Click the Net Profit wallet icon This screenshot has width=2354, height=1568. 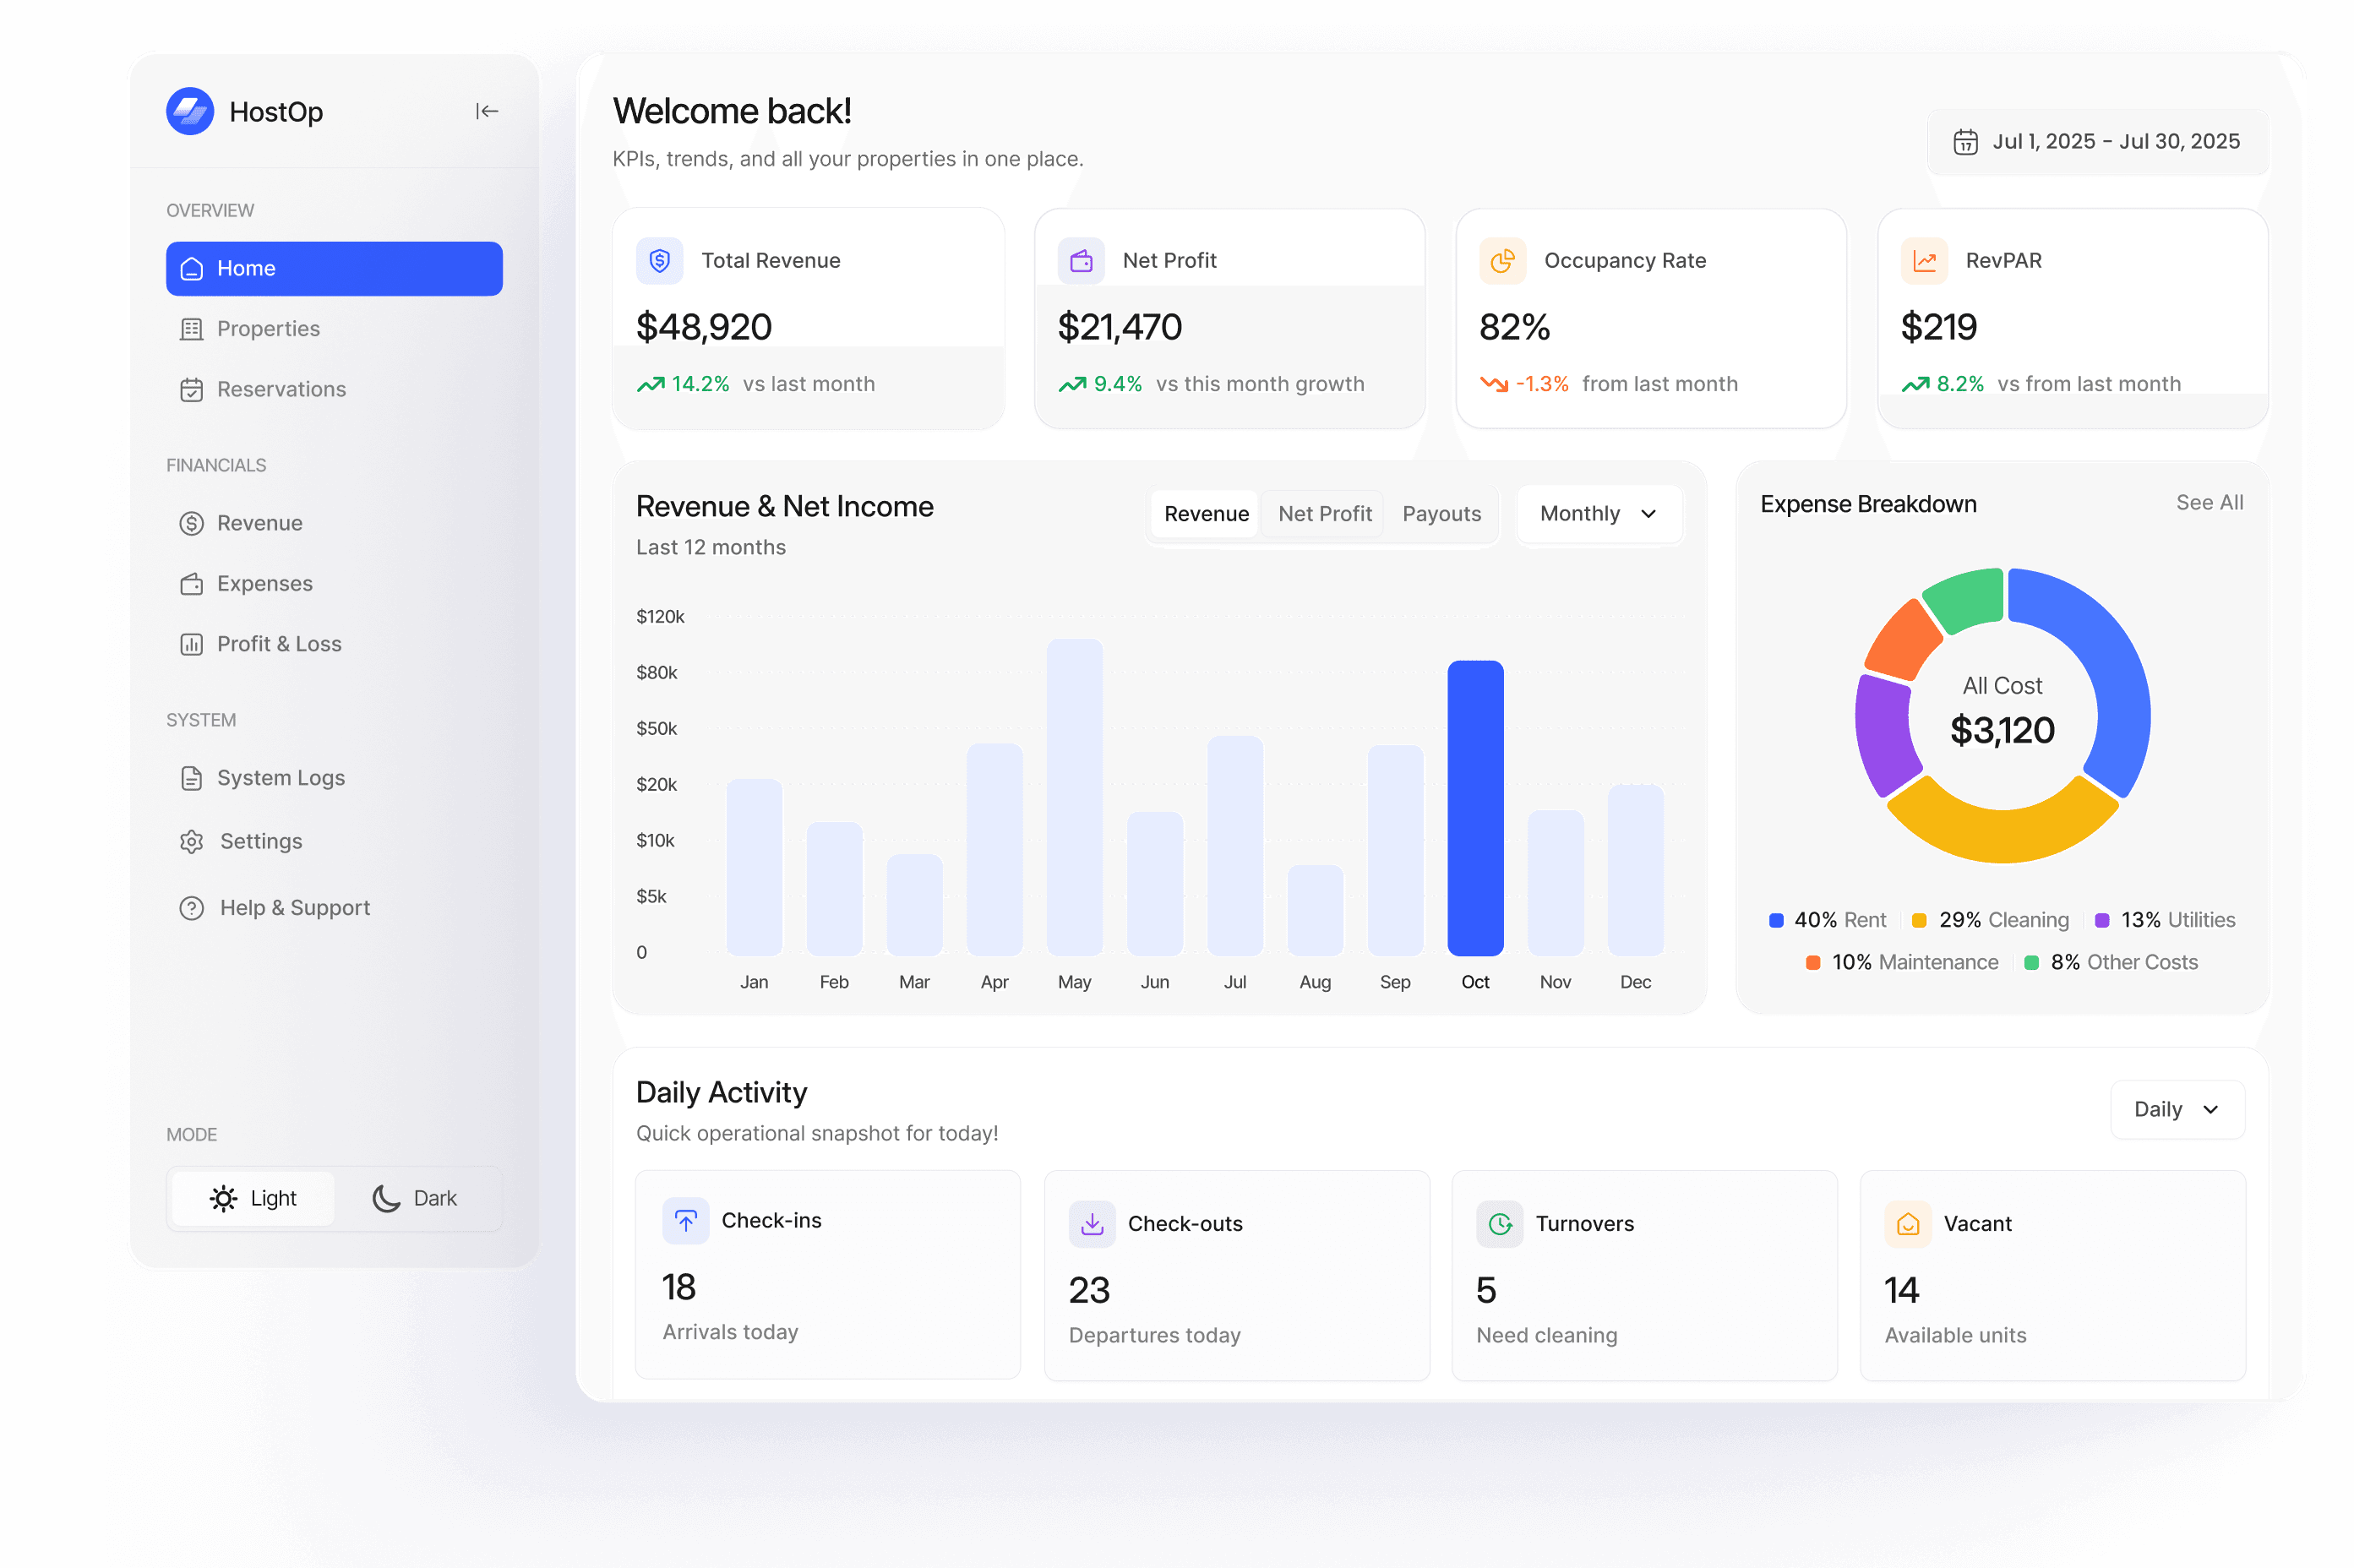pos(1081,261)
